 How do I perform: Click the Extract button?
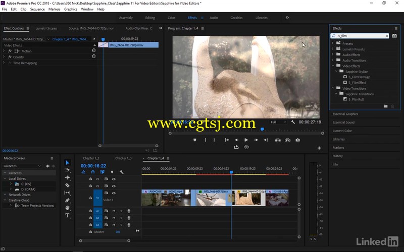click(x=287, y=140)
